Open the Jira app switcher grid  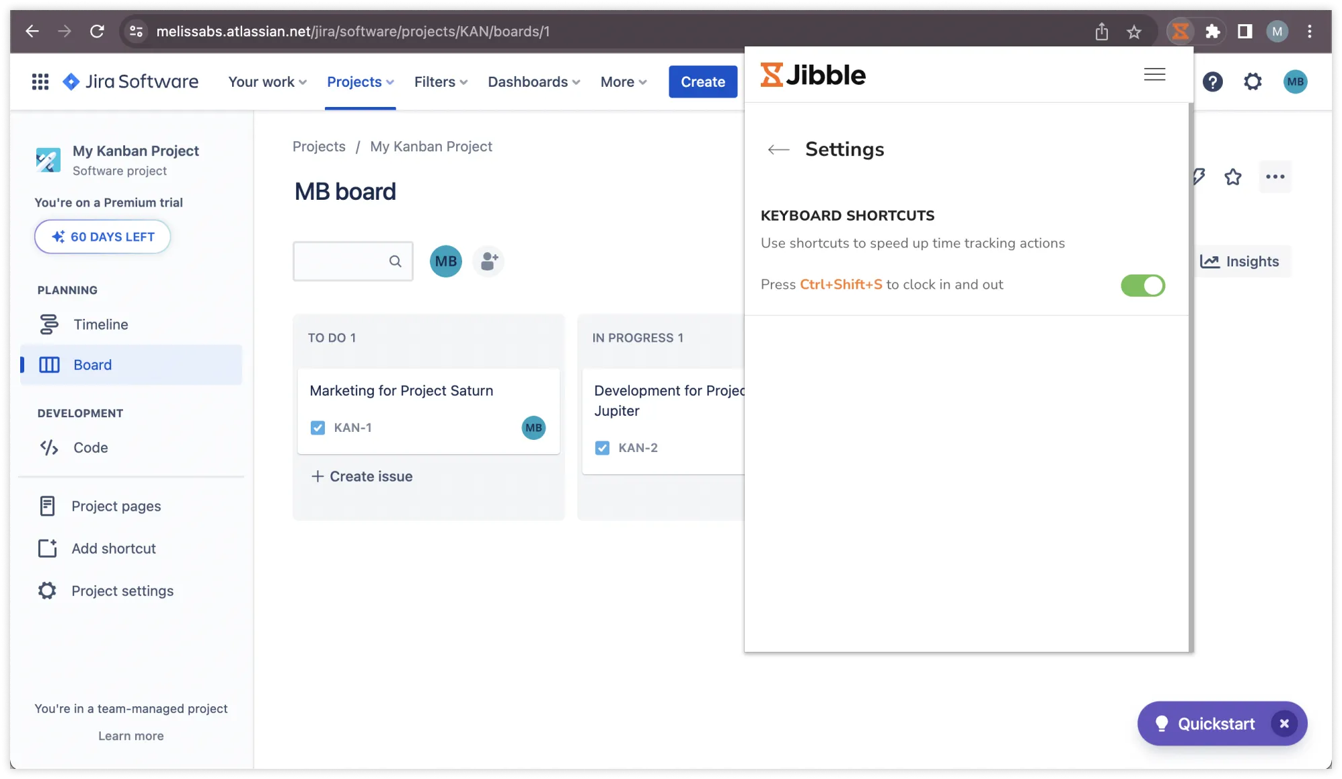point(40,81)
